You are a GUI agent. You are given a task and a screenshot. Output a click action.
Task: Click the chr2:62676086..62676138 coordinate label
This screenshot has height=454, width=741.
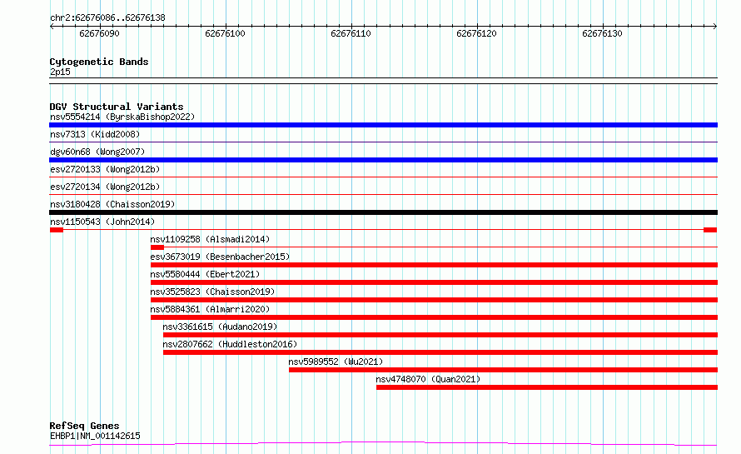107,18
